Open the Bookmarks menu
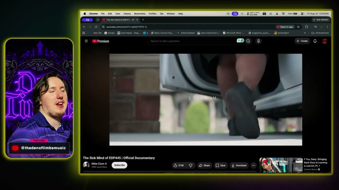Viewport: 339px width, 190px height. pos(140,14)
